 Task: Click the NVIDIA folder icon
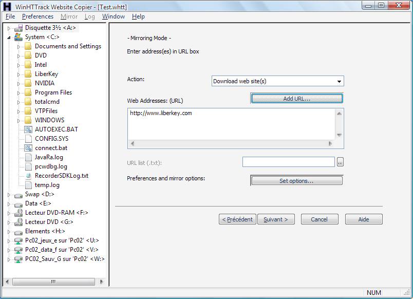28,83
